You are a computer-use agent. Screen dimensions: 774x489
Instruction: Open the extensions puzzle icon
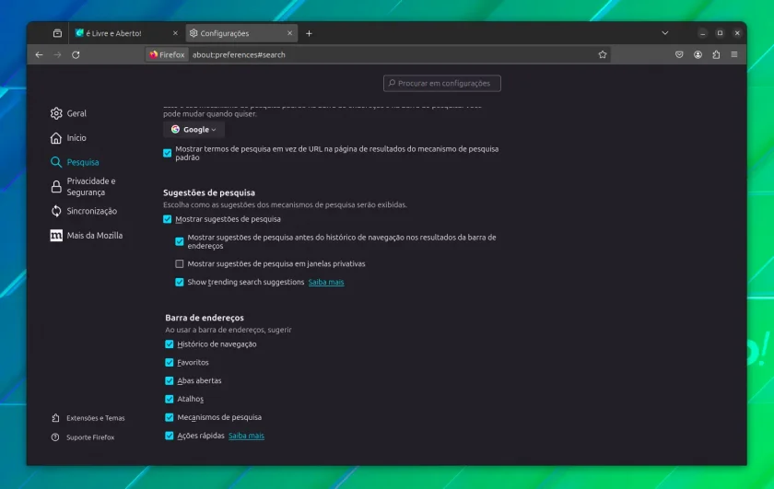(716, 54)
